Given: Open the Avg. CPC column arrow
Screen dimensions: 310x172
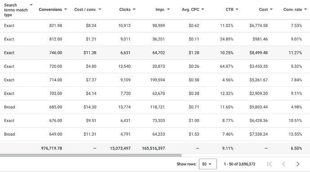Looking at the screenshot, I should pos(203,9).
